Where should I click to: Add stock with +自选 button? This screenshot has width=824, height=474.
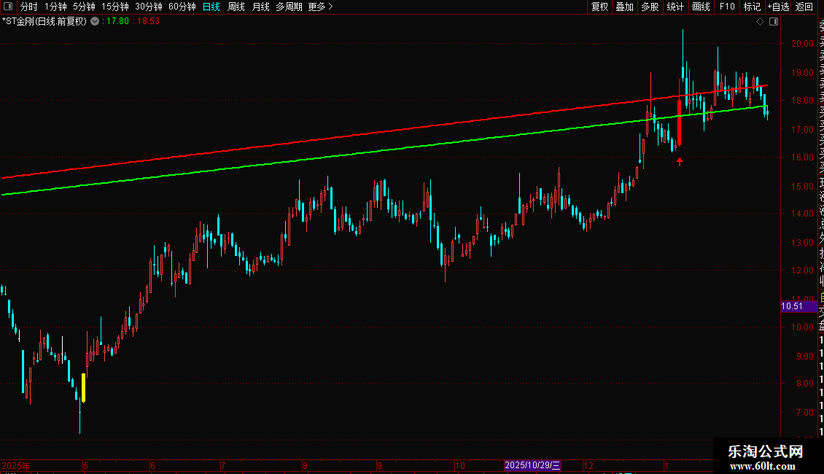pos(778,7)
